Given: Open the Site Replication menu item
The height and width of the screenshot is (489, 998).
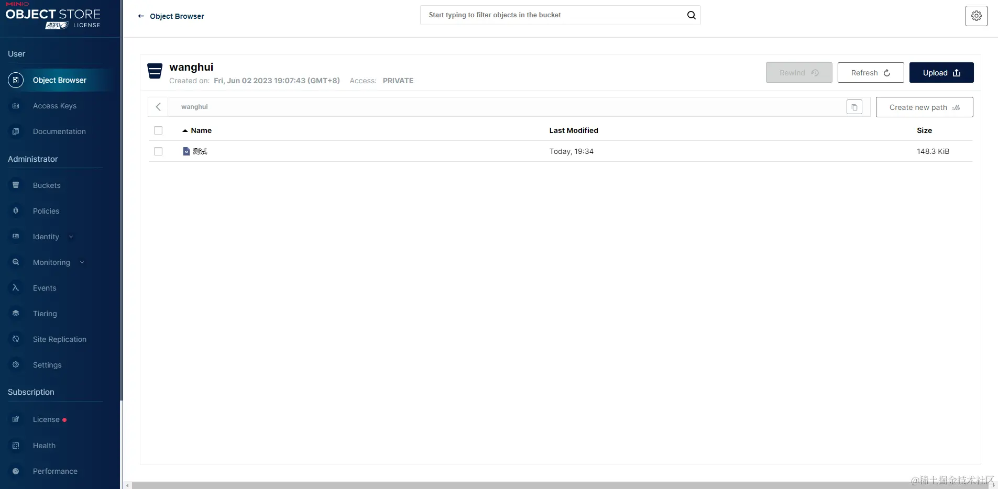Looking at the screenshot, I should [x=60, y=339].
